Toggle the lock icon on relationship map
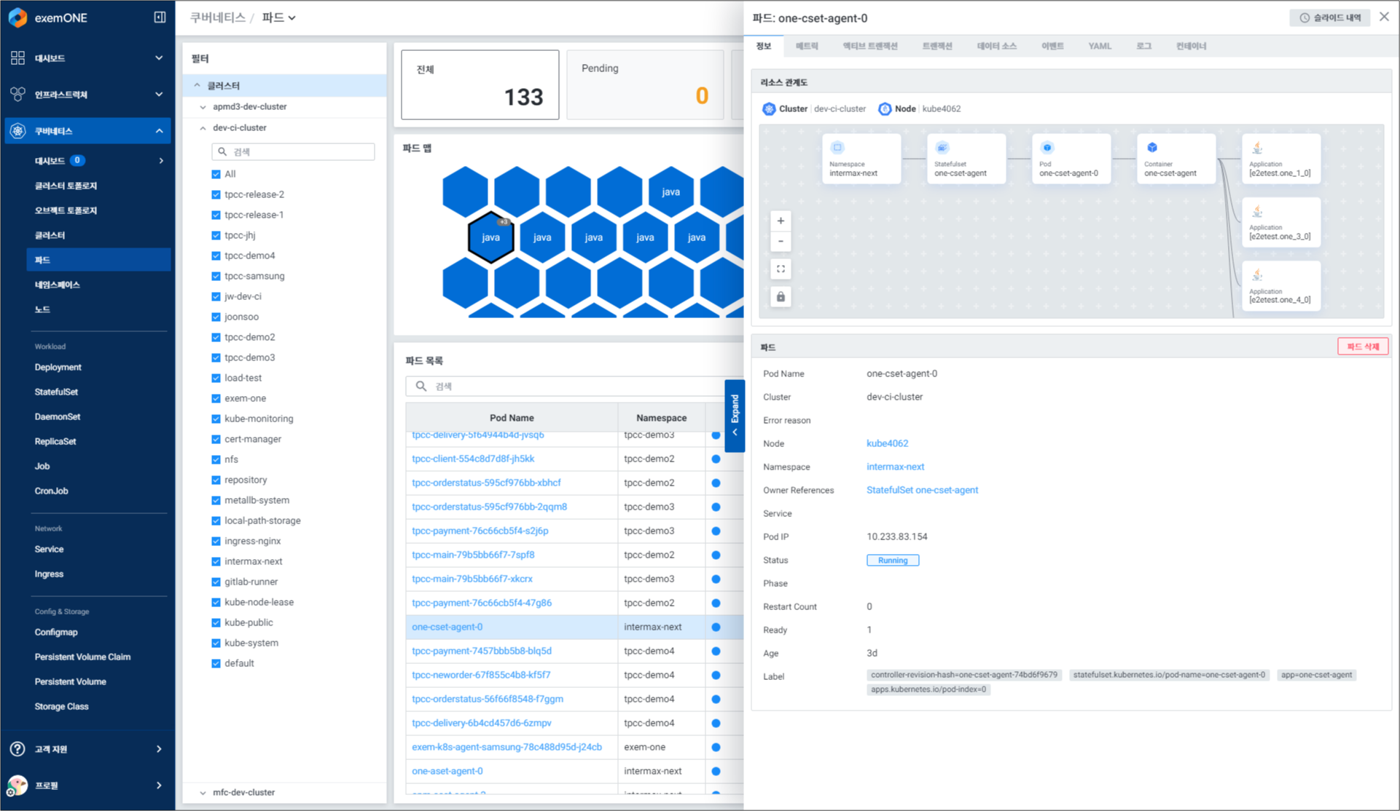 pos(781,297)
